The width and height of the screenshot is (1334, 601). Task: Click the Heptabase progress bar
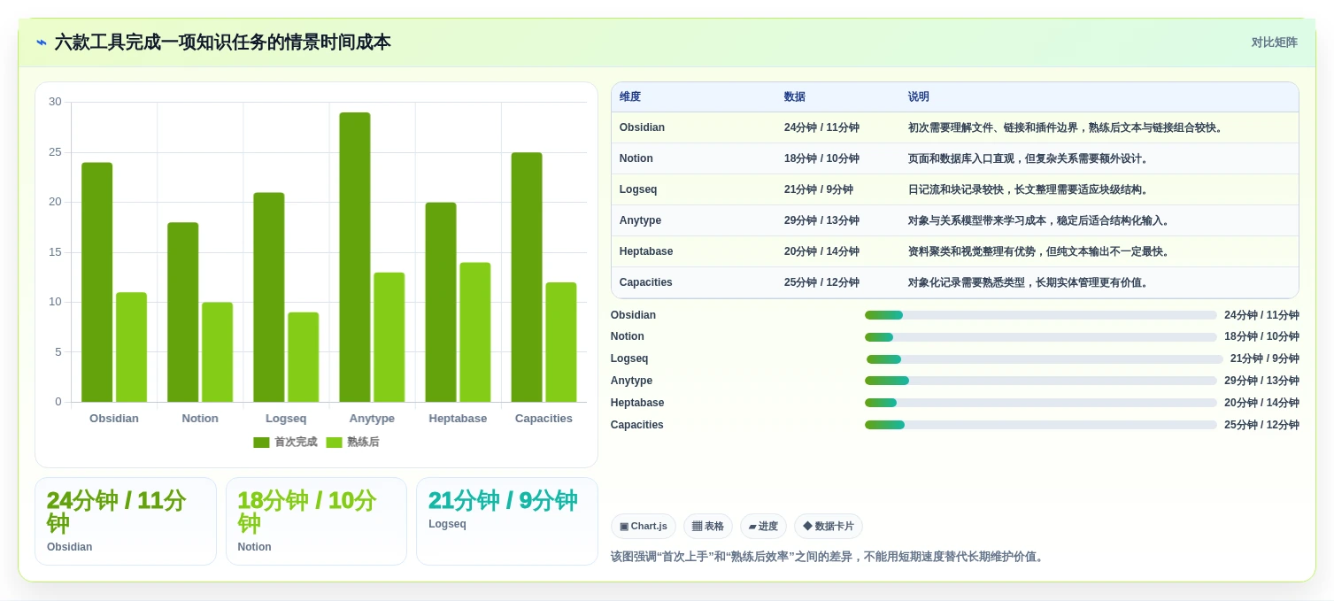tap(1041, 403)
